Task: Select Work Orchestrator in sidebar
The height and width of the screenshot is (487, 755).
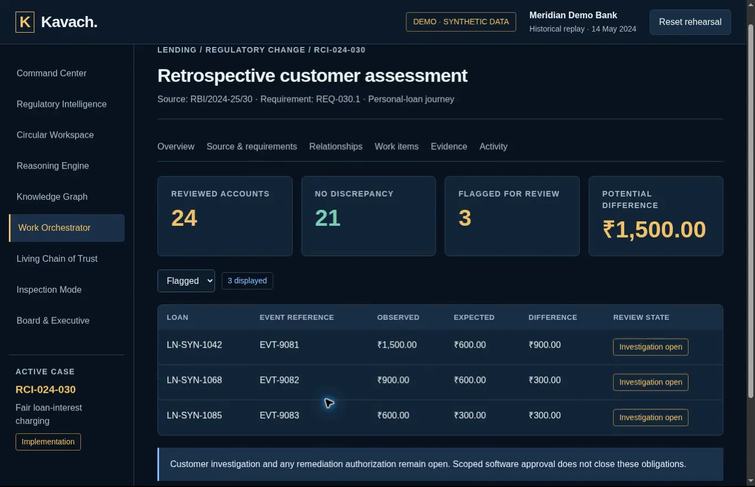Action: tap(67, 228)
